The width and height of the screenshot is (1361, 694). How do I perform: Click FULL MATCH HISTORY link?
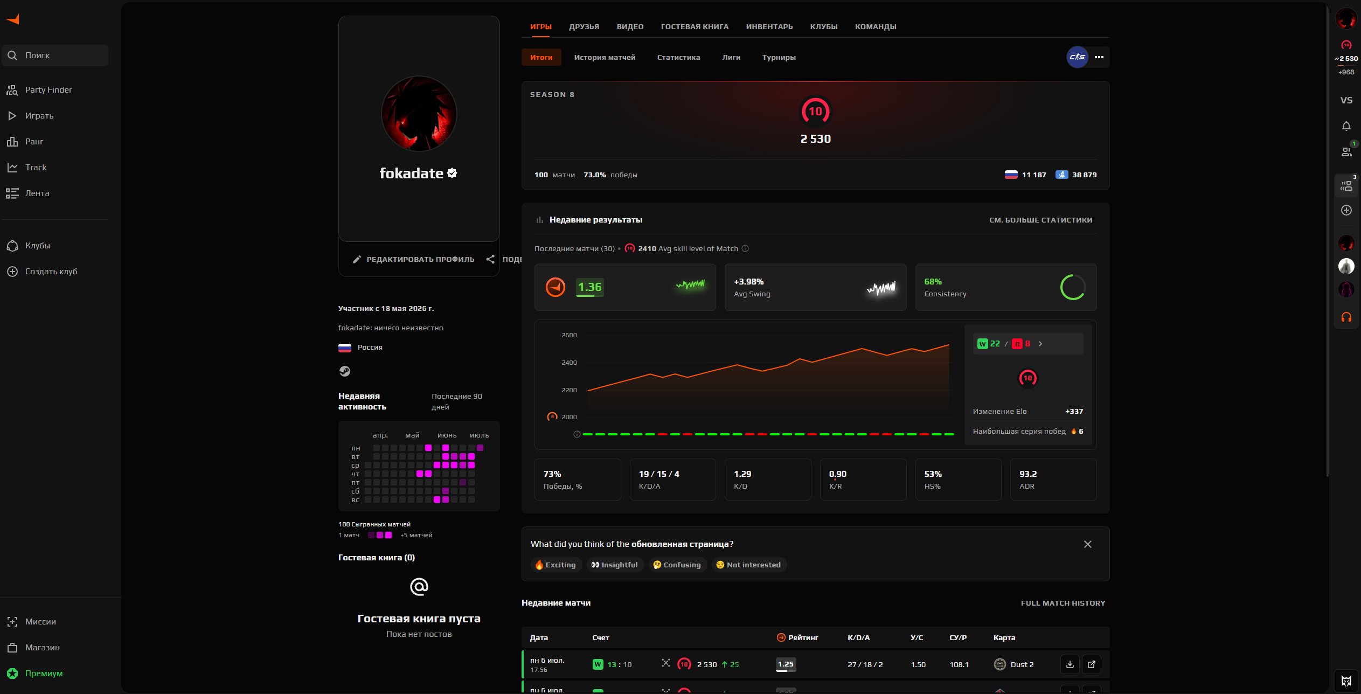coord(1063,603)
